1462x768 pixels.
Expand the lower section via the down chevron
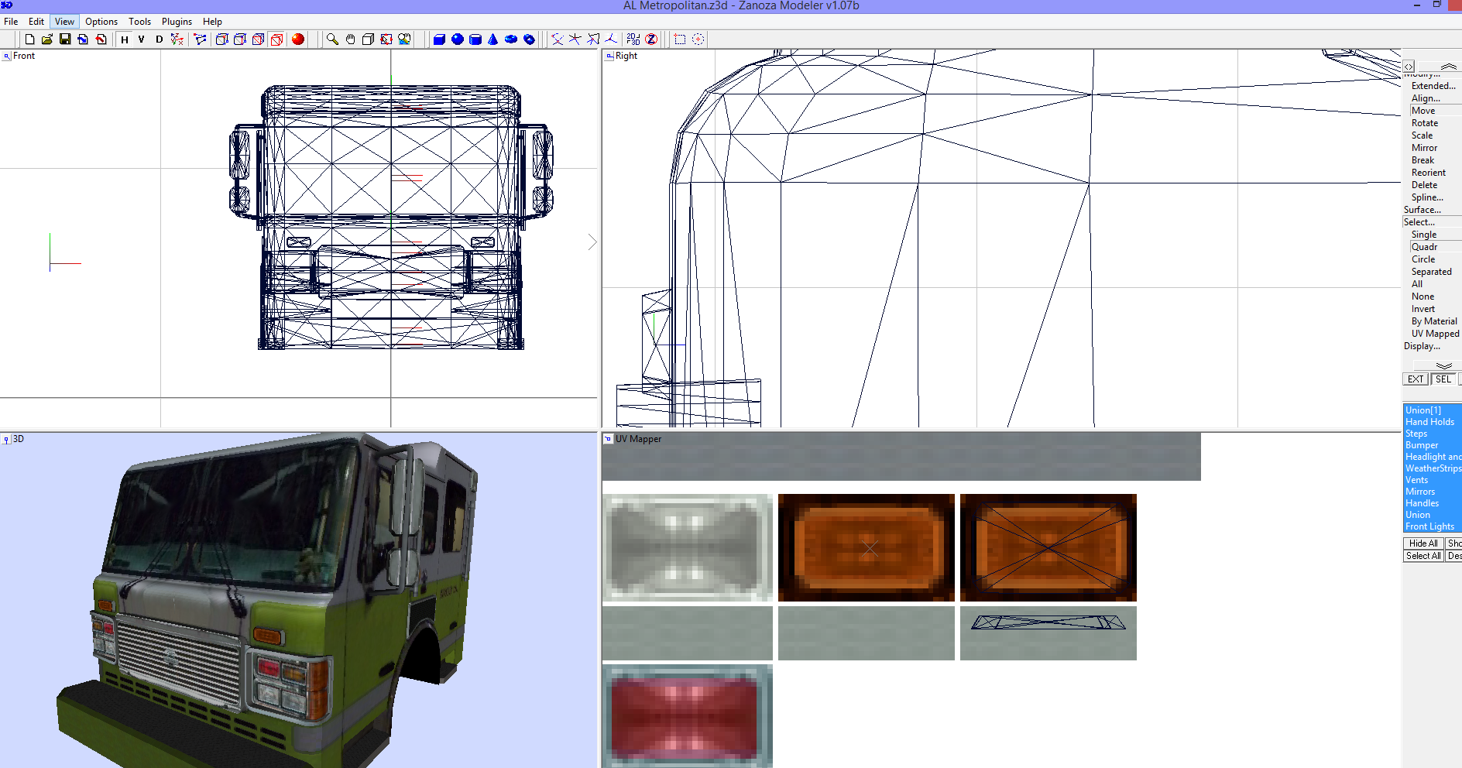(x=1443, y=365)
